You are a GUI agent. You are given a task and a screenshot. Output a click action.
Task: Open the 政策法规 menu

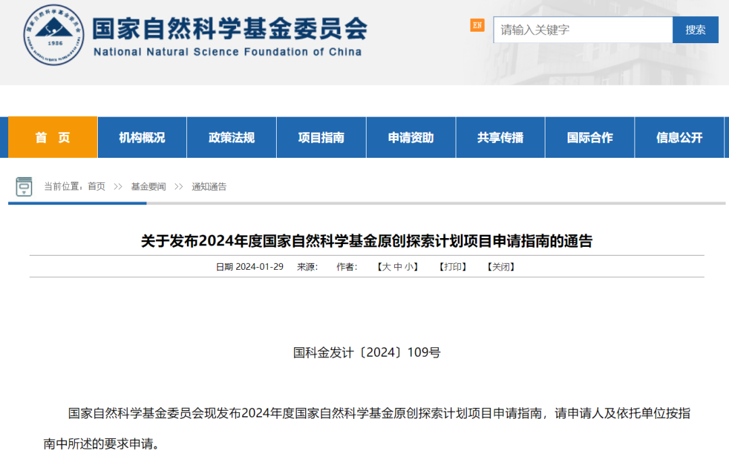pos(232,138)
